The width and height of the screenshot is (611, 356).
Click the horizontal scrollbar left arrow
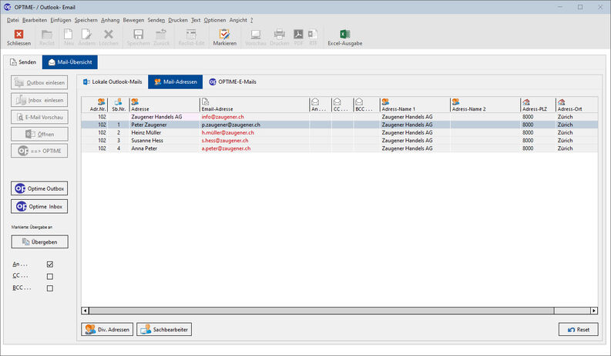click(x=85, y=311)
